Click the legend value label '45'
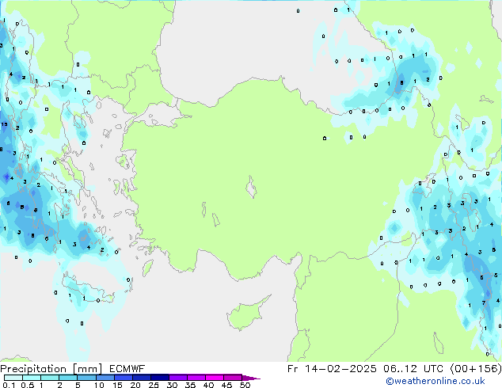The width and height of the screenshot is (502, 388). 227,385
